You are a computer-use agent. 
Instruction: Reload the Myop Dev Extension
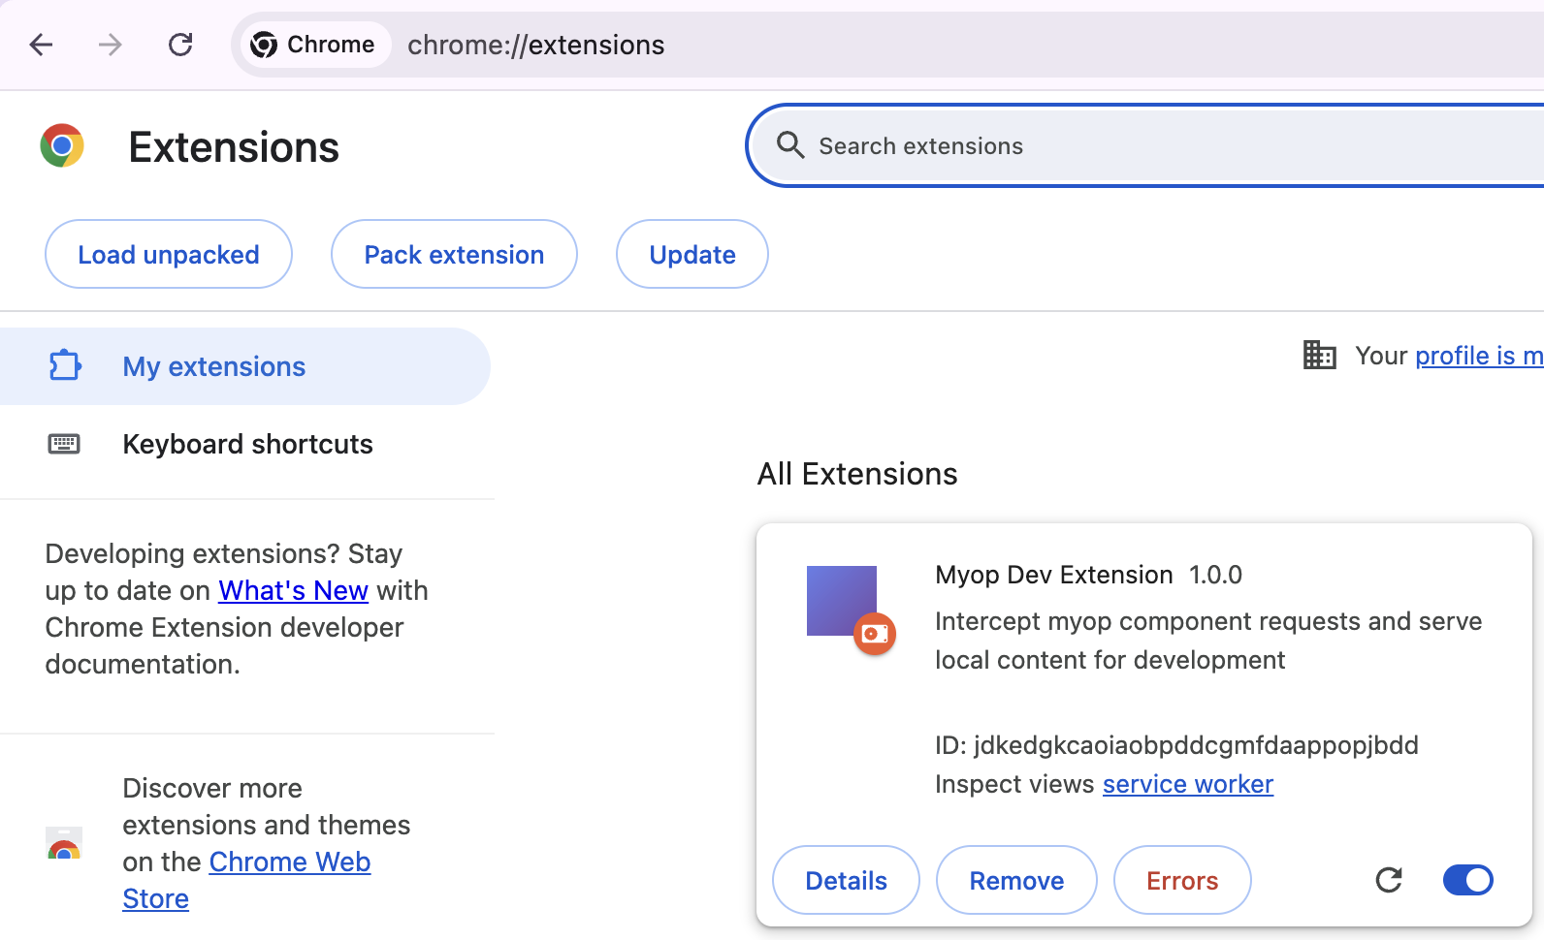pos(1389,880)
